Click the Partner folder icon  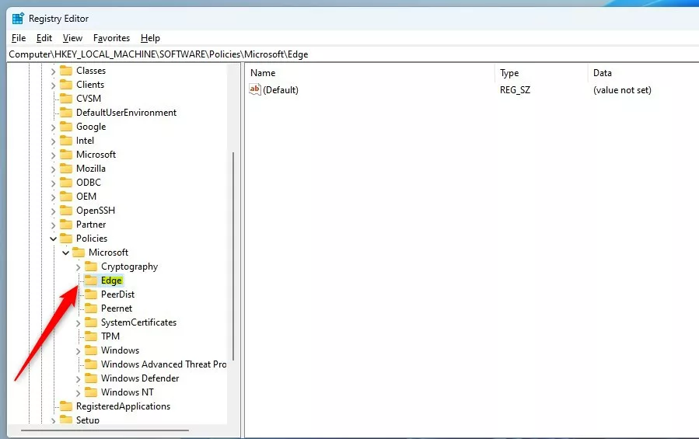tap(66, 225)
